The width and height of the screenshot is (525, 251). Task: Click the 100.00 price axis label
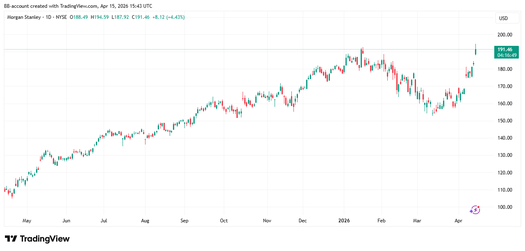(x=505, y=207)
